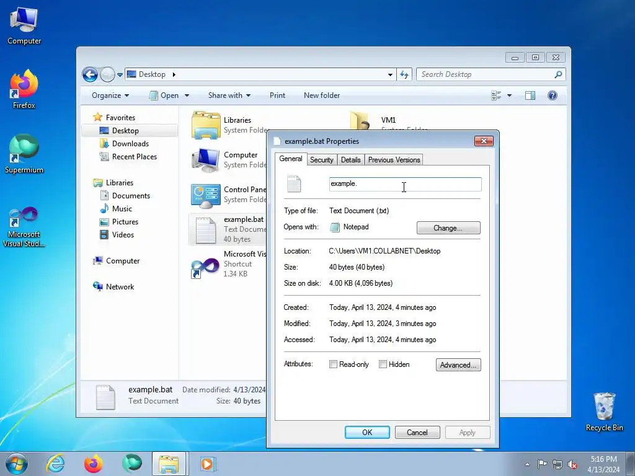Select the Control Panel icon in file list

point(206,196)
